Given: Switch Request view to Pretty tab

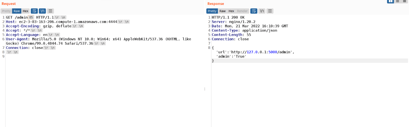Looking at the screenshot, I should [x=6, y=11].
